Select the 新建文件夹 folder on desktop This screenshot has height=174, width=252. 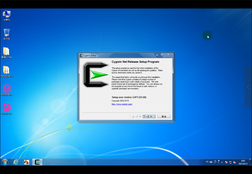(7, 53)
